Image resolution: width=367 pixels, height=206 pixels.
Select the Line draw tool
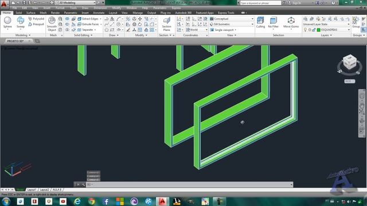tap(112, 24)
